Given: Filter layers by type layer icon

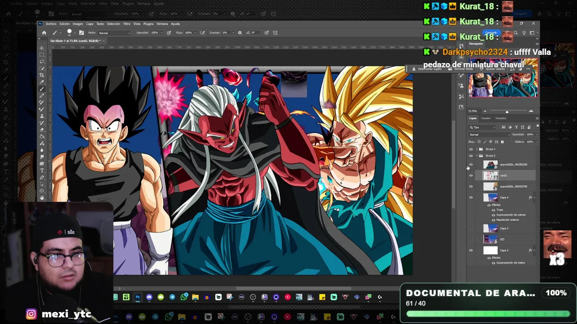Looking at the screenshot, I should pos(516,127).
